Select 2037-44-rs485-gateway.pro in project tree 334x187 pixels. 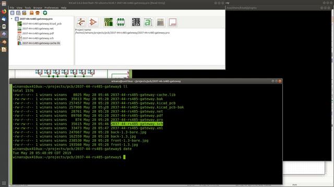click(x=36, y=19)
